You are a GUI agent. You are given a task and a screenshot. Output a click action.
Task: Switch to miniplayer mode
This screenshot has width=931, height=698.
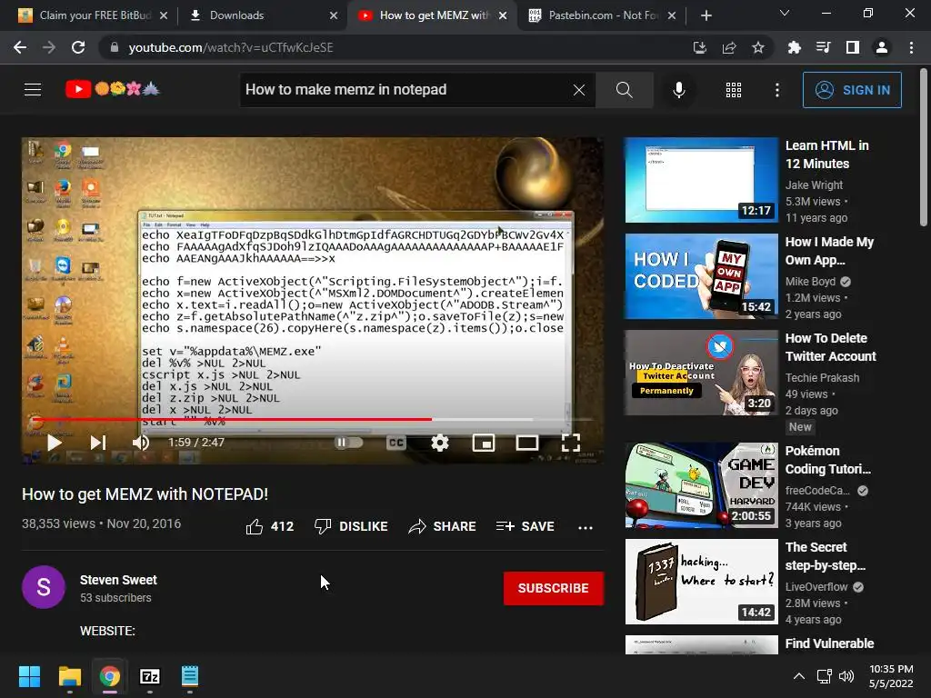[484, 443]
